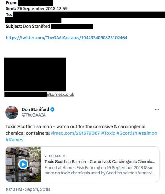Viewport: 165px width, 194px height.
Task: Click the tweet timestamp 10:13 PM Sep 24, 2018
Action: (x=28, y=189)
